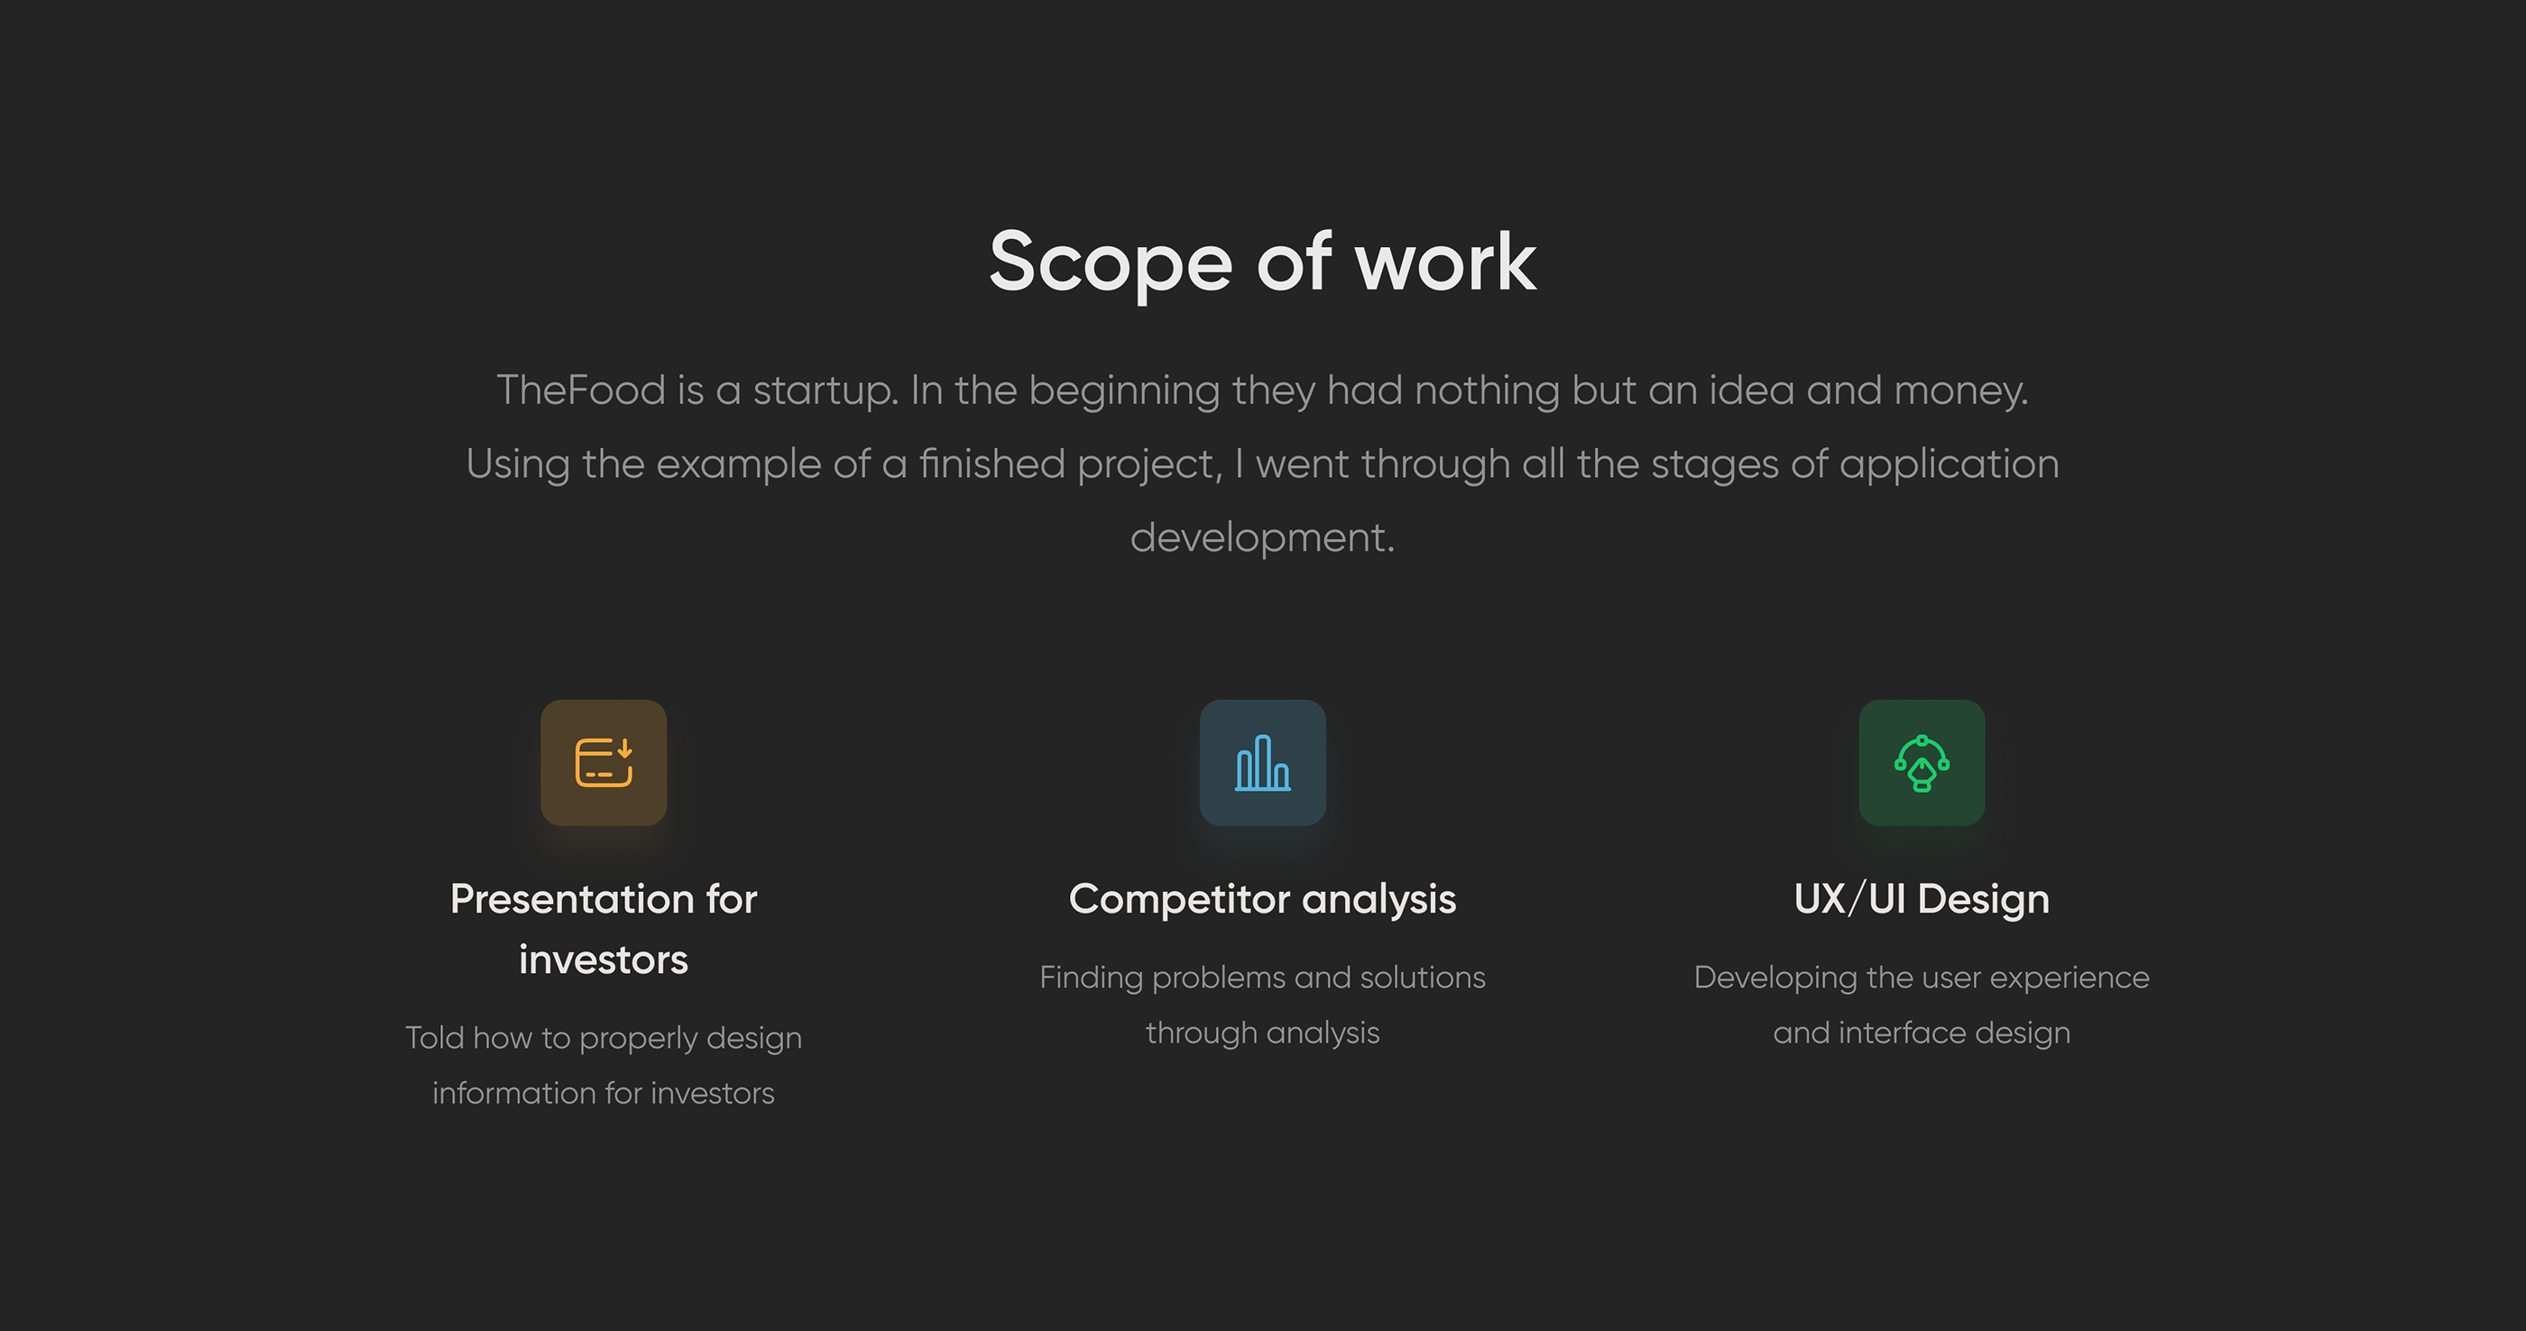Viewport: 2526px width, 1331px height.
Task: Click the word "startup." in the paragraph
Action: 825,390
